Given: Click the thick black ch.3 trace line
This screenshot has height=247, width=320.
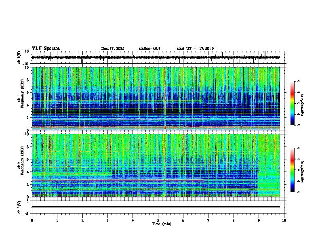Looking at the screenshot, I should pos(156,207).
